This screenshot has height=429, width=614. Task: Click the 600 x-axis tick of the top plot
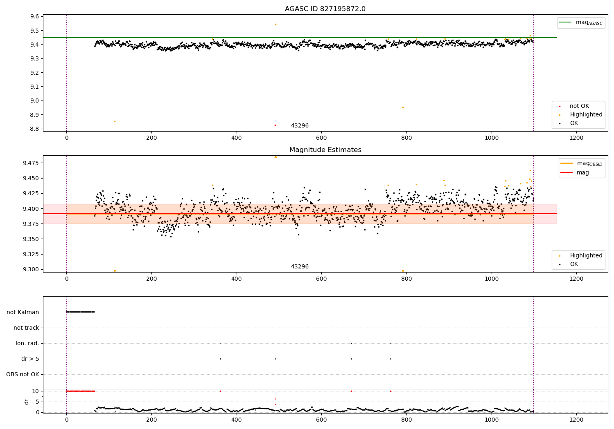click(321, 138)
